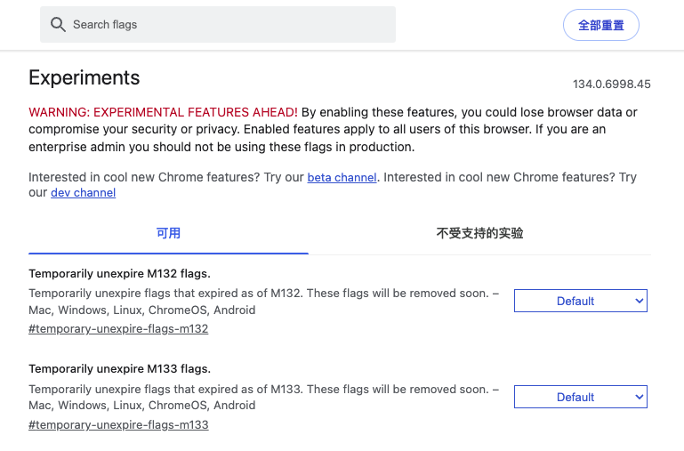
Task: Follow the #temporary-unexpire-flags-m133 anchor link
Action: point(118,424)
